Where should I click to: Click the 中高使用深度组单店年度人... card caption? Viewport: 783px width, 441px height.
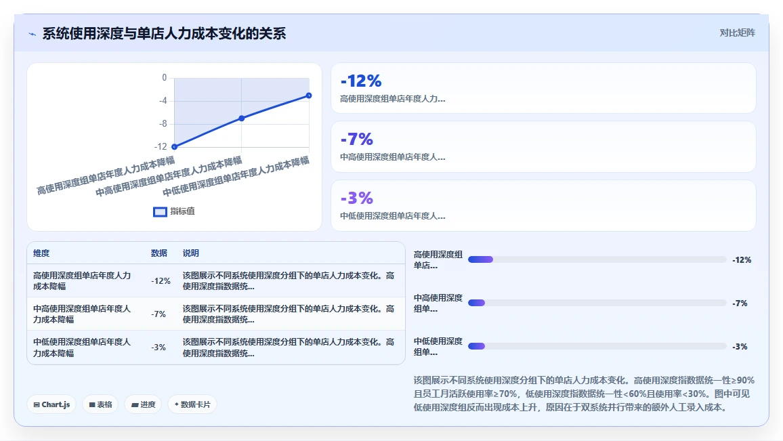[392, 157]
